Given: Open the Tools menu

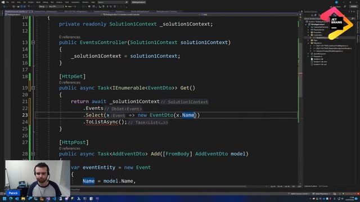Looking at the screenshot, I should click(x=66, y=2).
